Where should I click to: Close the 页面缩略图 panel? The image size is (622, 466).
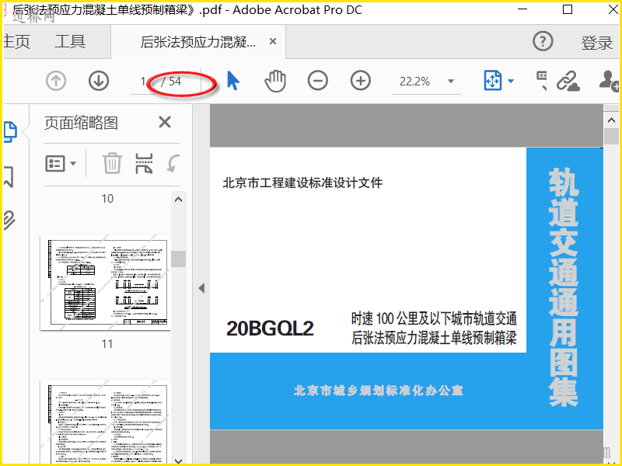pos(165,122)
